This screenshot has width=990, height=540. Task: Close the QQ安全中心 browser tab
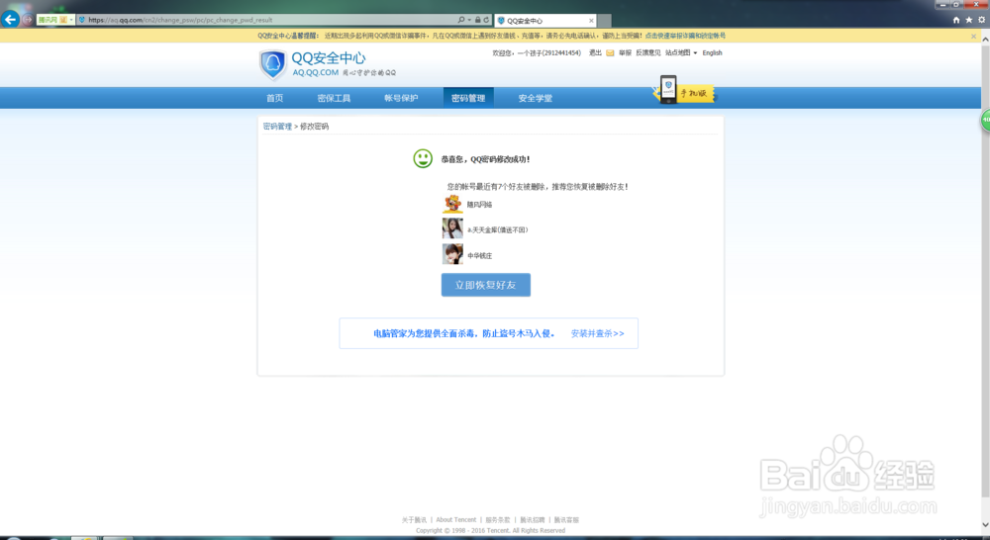click(591, 20)
